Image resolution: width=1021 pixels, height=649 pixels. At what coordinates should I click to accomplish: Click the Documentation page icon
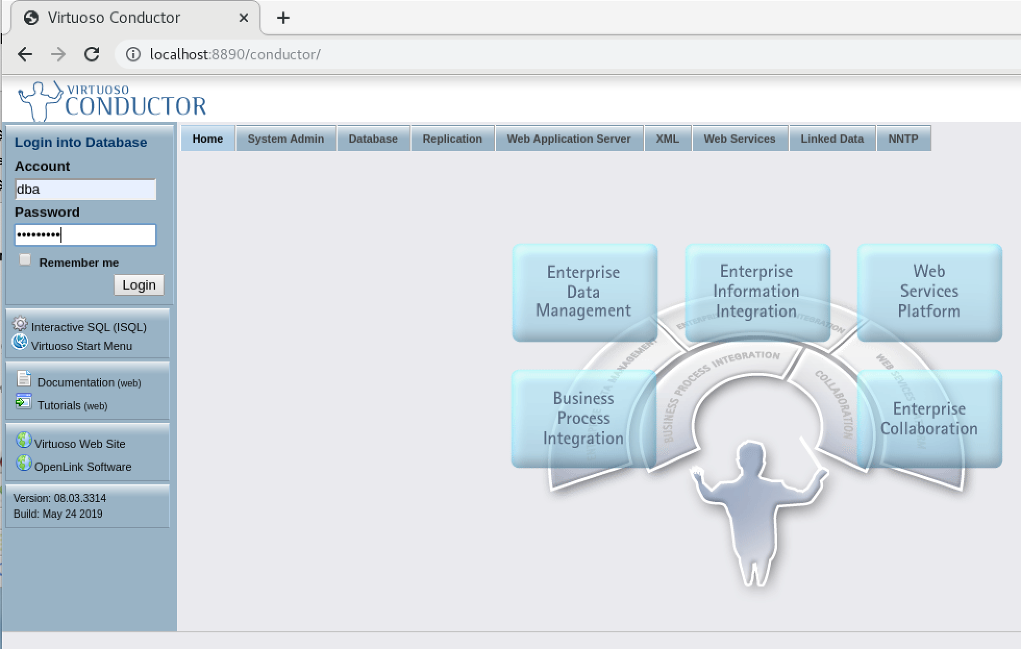pyautogui.click(x=24, y=379)
